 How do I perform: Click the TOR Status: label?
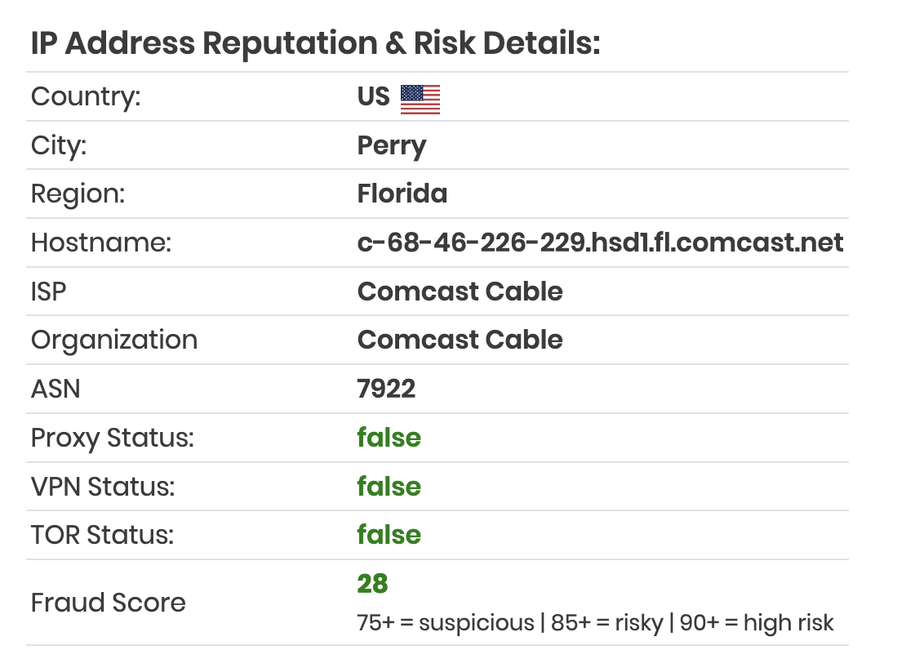click(x=103, y=535)
